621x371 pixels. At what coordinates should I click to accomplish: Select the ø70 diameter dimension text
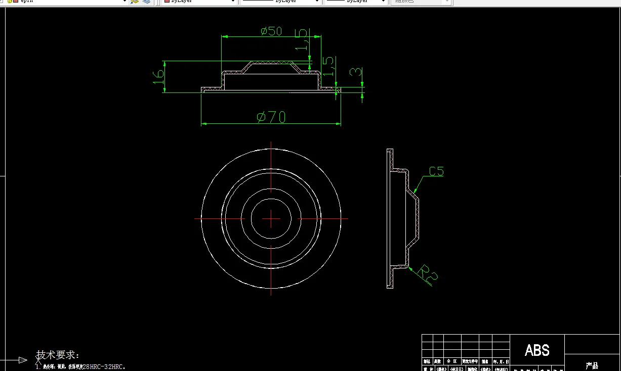271,117
